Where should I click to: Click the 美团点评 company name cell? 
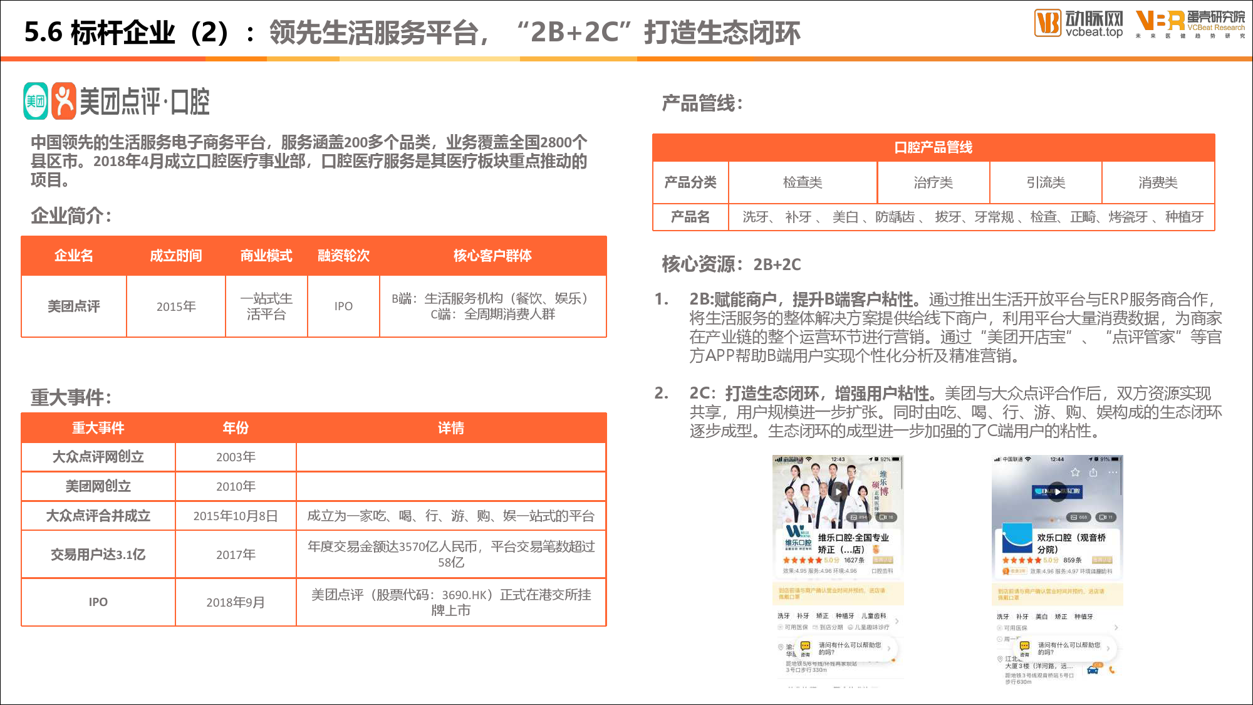(74, 306)
